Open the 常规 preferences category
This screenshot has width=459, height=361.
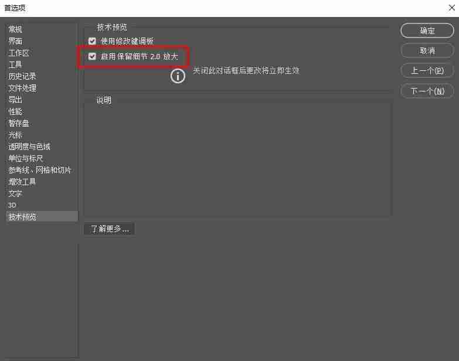coord(15,29)
